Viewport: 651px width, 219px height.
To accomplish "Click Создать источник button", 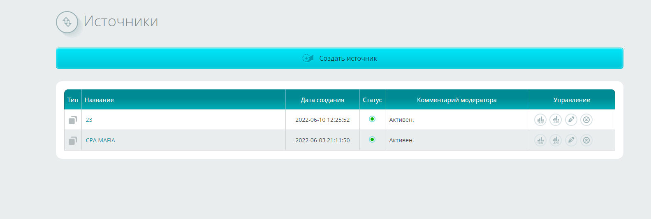I will coord(340,58).
